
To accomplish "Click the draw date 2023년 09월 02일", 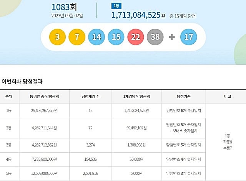I will coord(67,16).
